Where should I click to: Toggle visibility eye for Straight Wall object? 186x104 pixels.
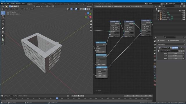pos(182,17)
